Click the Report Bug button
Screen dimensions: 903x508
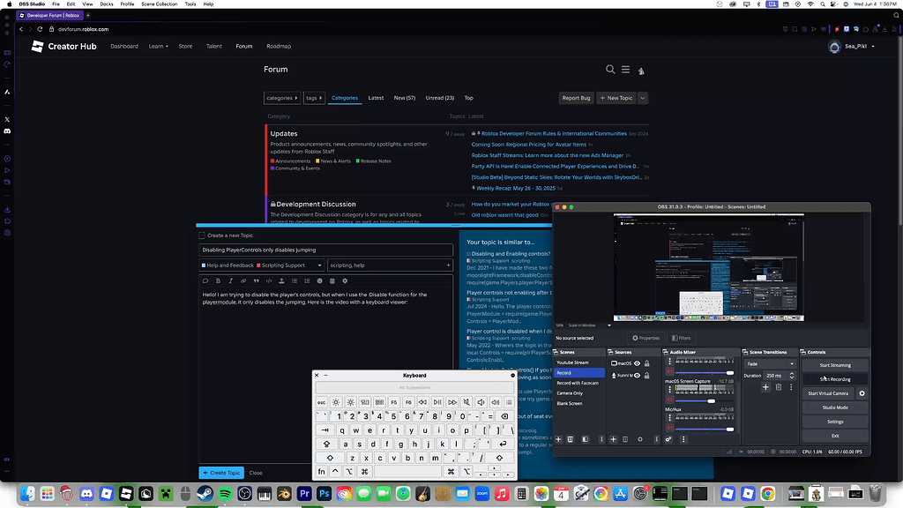coord(576,98)
